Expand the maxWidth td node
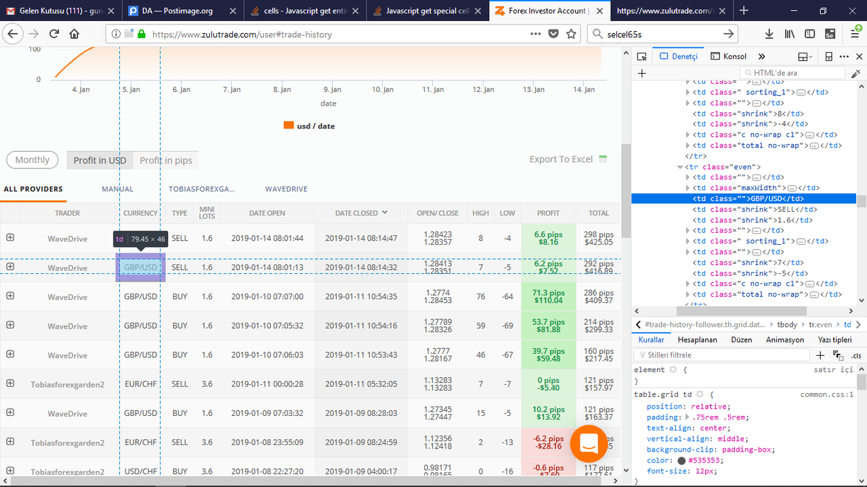This screenshot has height=487, width=867. click(x=688, y=188)
